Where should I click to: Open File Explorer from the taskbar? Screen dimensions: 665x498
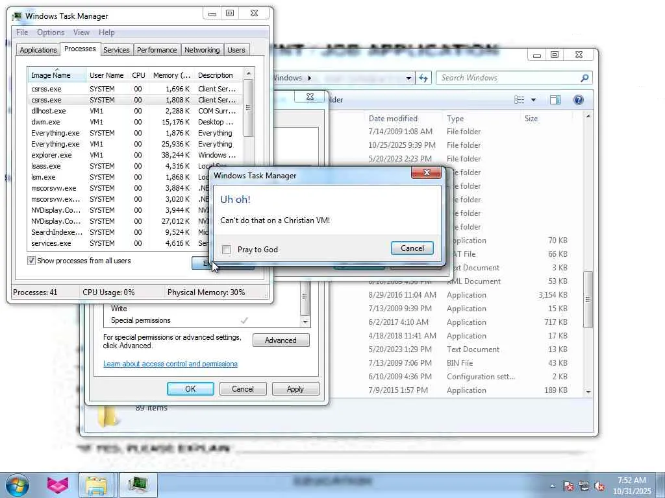(x=96, y=485)
